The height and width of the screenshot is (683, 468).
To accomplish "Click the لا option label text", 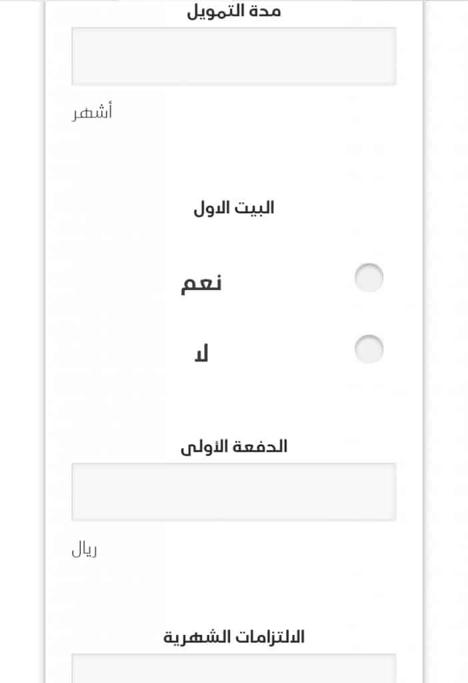I will (201, 354).
